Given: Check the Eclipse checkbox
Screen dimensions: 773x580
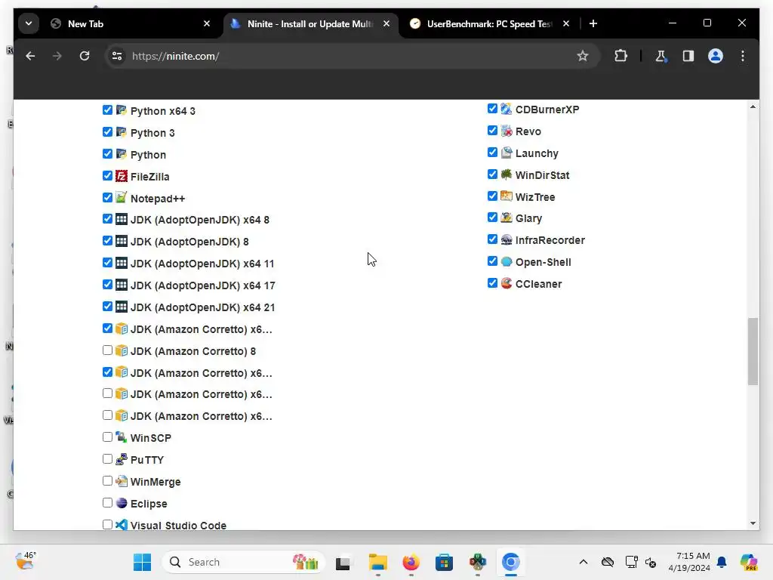Looking at the screenshot, I should [x=107, y=502].
